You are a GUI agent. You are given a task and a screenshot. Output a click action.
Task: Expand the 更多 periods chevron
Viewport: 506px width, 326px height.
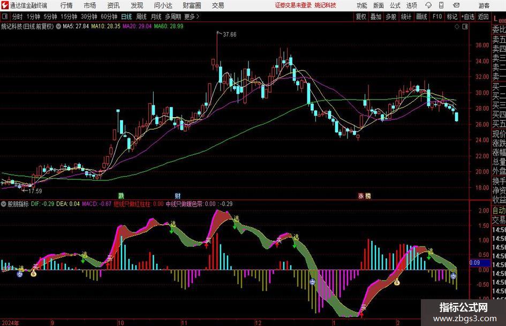coord(198,17)
